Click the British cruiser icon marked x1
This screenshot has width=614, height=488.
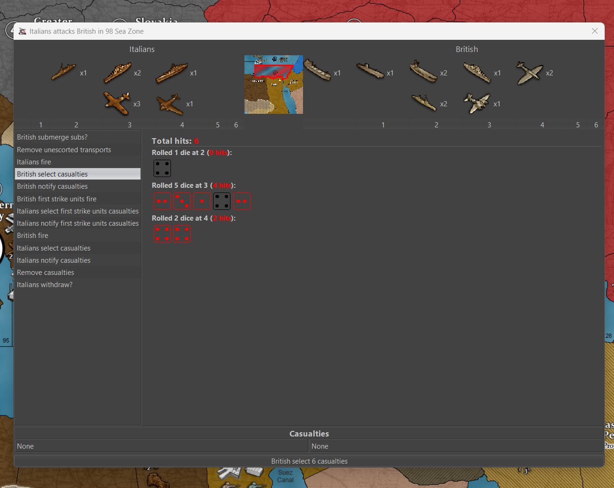477,73
